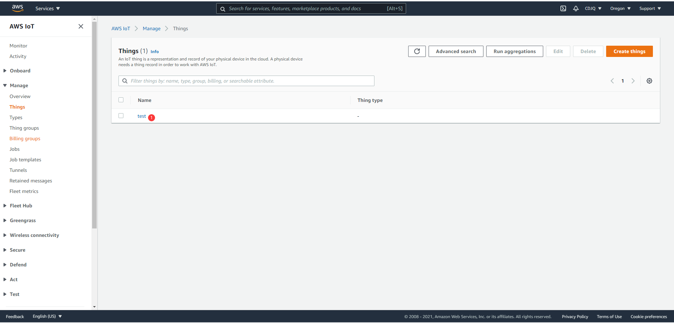674x323 pixels.
Task: Click the Thing type column header
Action: pos(370,100)
